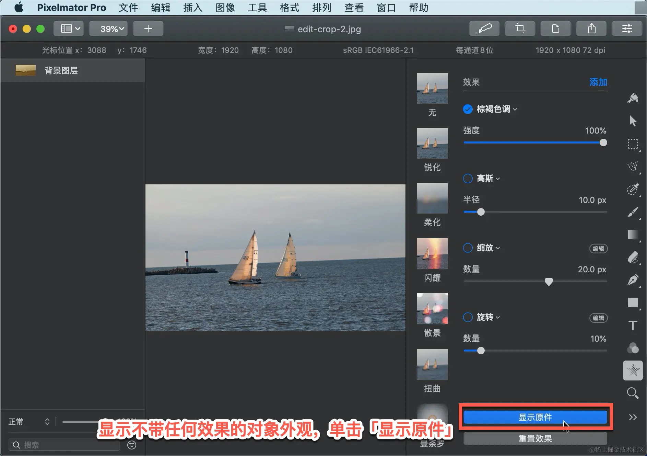647x456 pixels.
Task: Click 编辑 button for 缩放 effect
Action: pyautogui.click(x=598, y=248)
